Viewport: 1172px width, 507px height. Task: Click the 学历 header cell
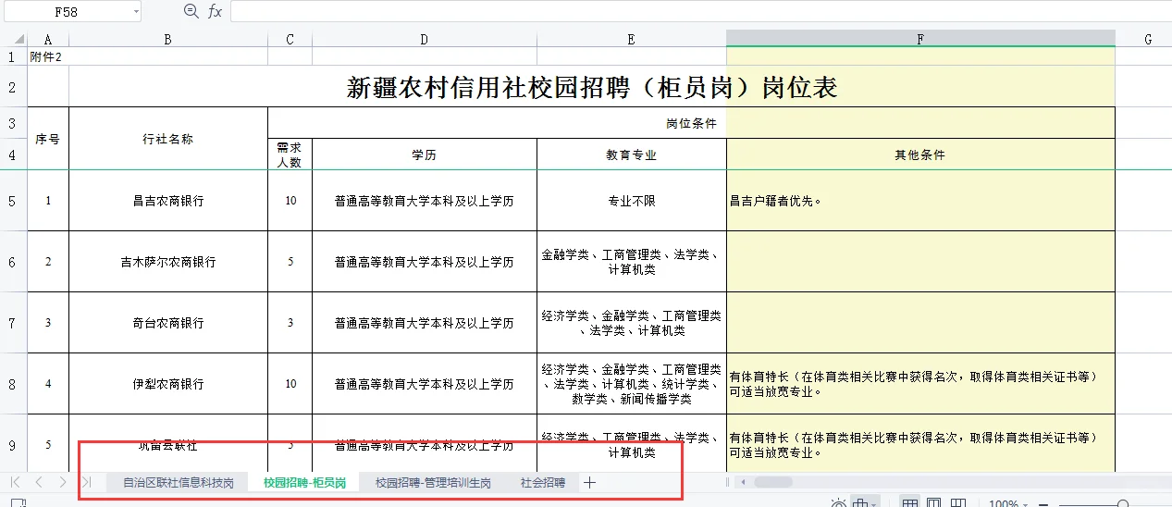(425, 155)
